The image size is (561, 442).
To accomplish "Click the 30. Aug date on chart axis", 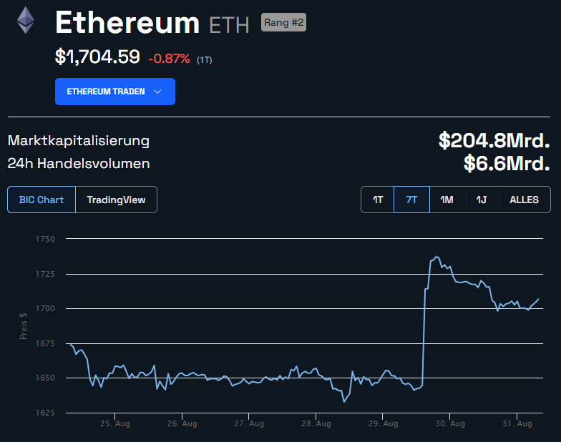I will click(449, 424).
